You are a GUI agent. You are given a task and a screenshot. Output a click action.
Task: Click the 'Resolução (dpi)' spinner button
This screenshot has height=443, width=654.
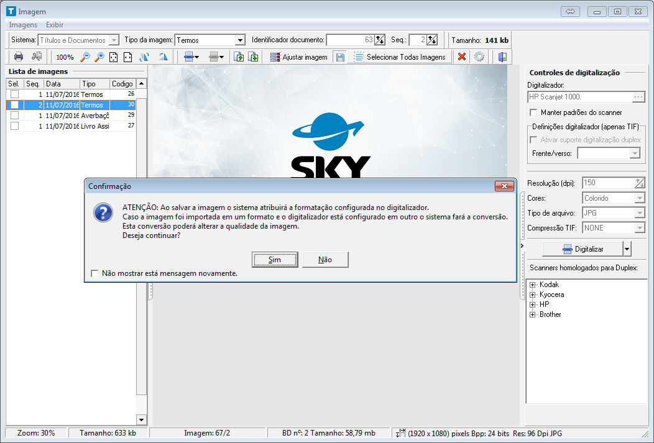[x=640, y=183]
